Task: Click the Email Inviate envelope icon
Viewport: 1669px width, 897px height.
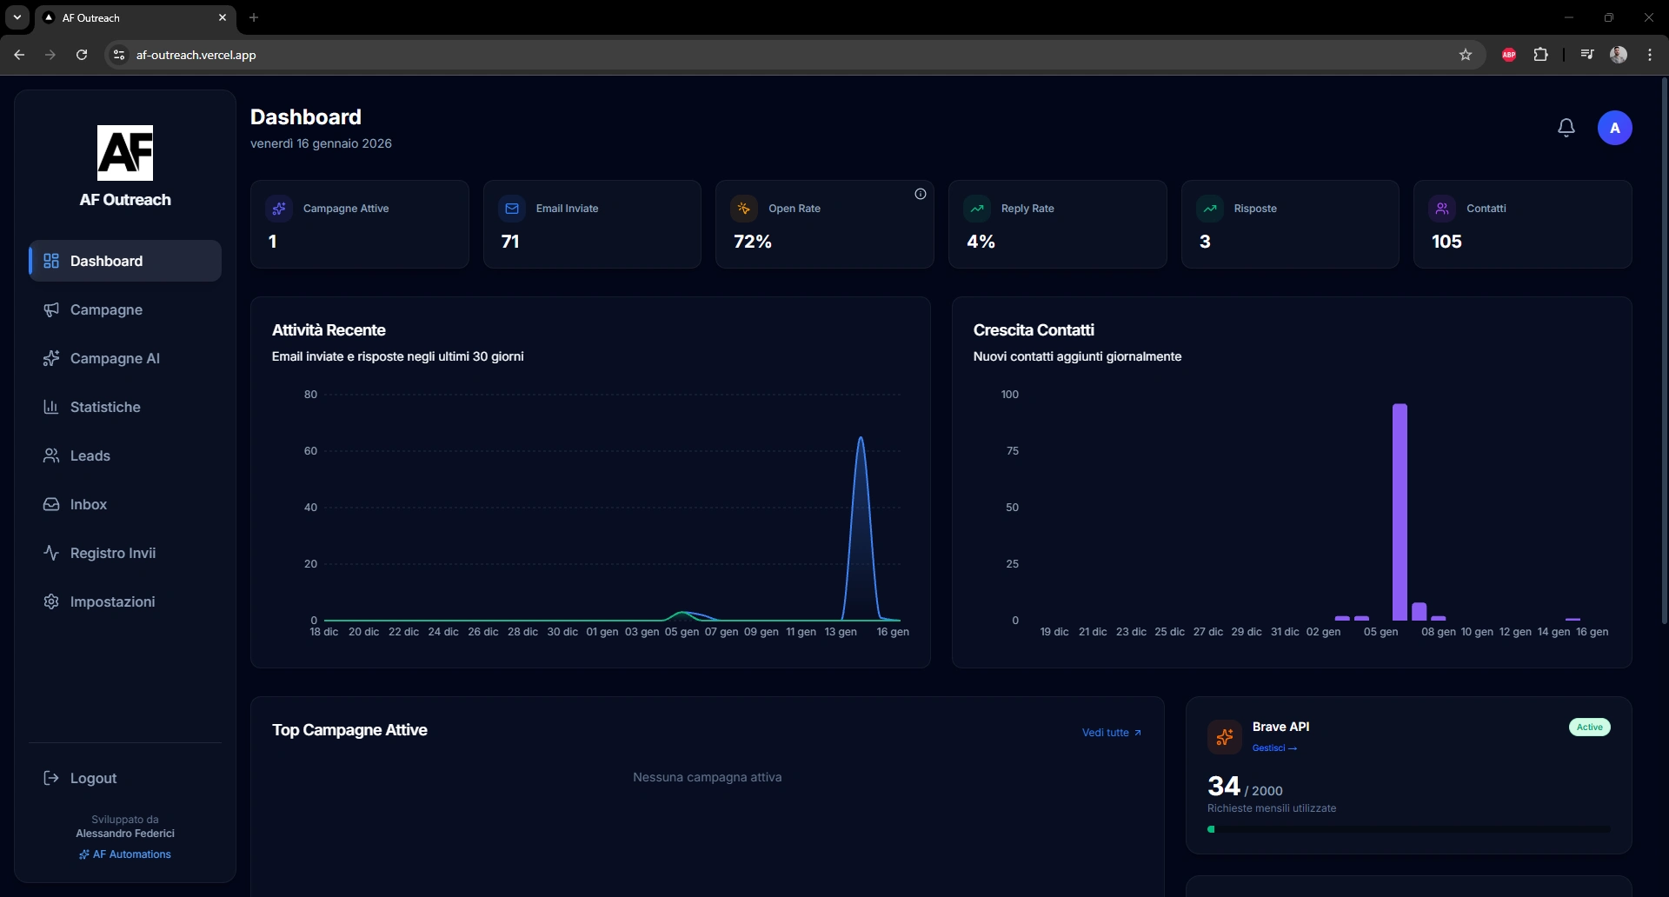Action: 512,209
